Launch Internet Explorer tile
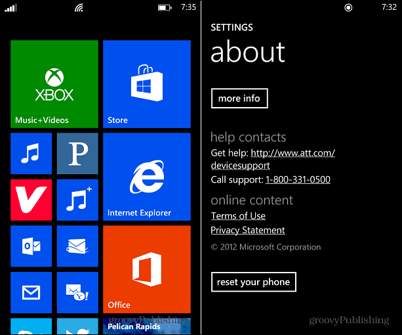Screen dimensions: 402x335 point(147,177)
